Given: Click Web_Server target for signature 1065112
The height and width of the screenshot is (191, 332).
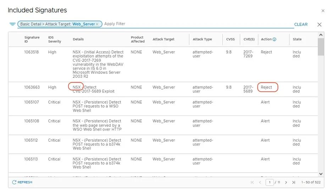Looking at the screenshot, I should click(x=164, y=140).
